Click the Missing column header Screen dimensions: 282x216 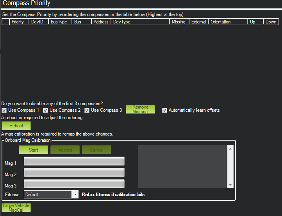click(179, 22)
